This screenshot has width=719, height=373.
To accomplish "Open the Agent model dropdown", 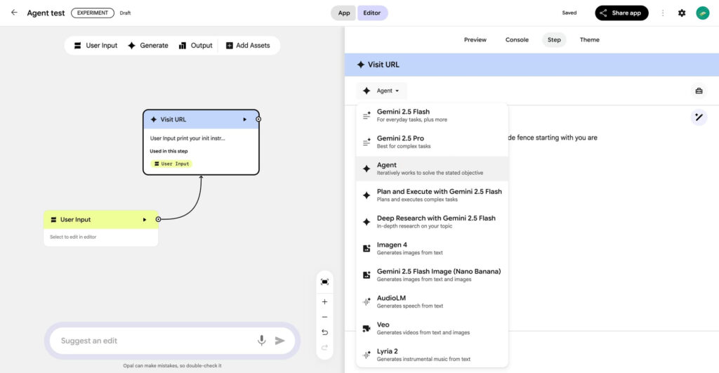I will [381, 91].
